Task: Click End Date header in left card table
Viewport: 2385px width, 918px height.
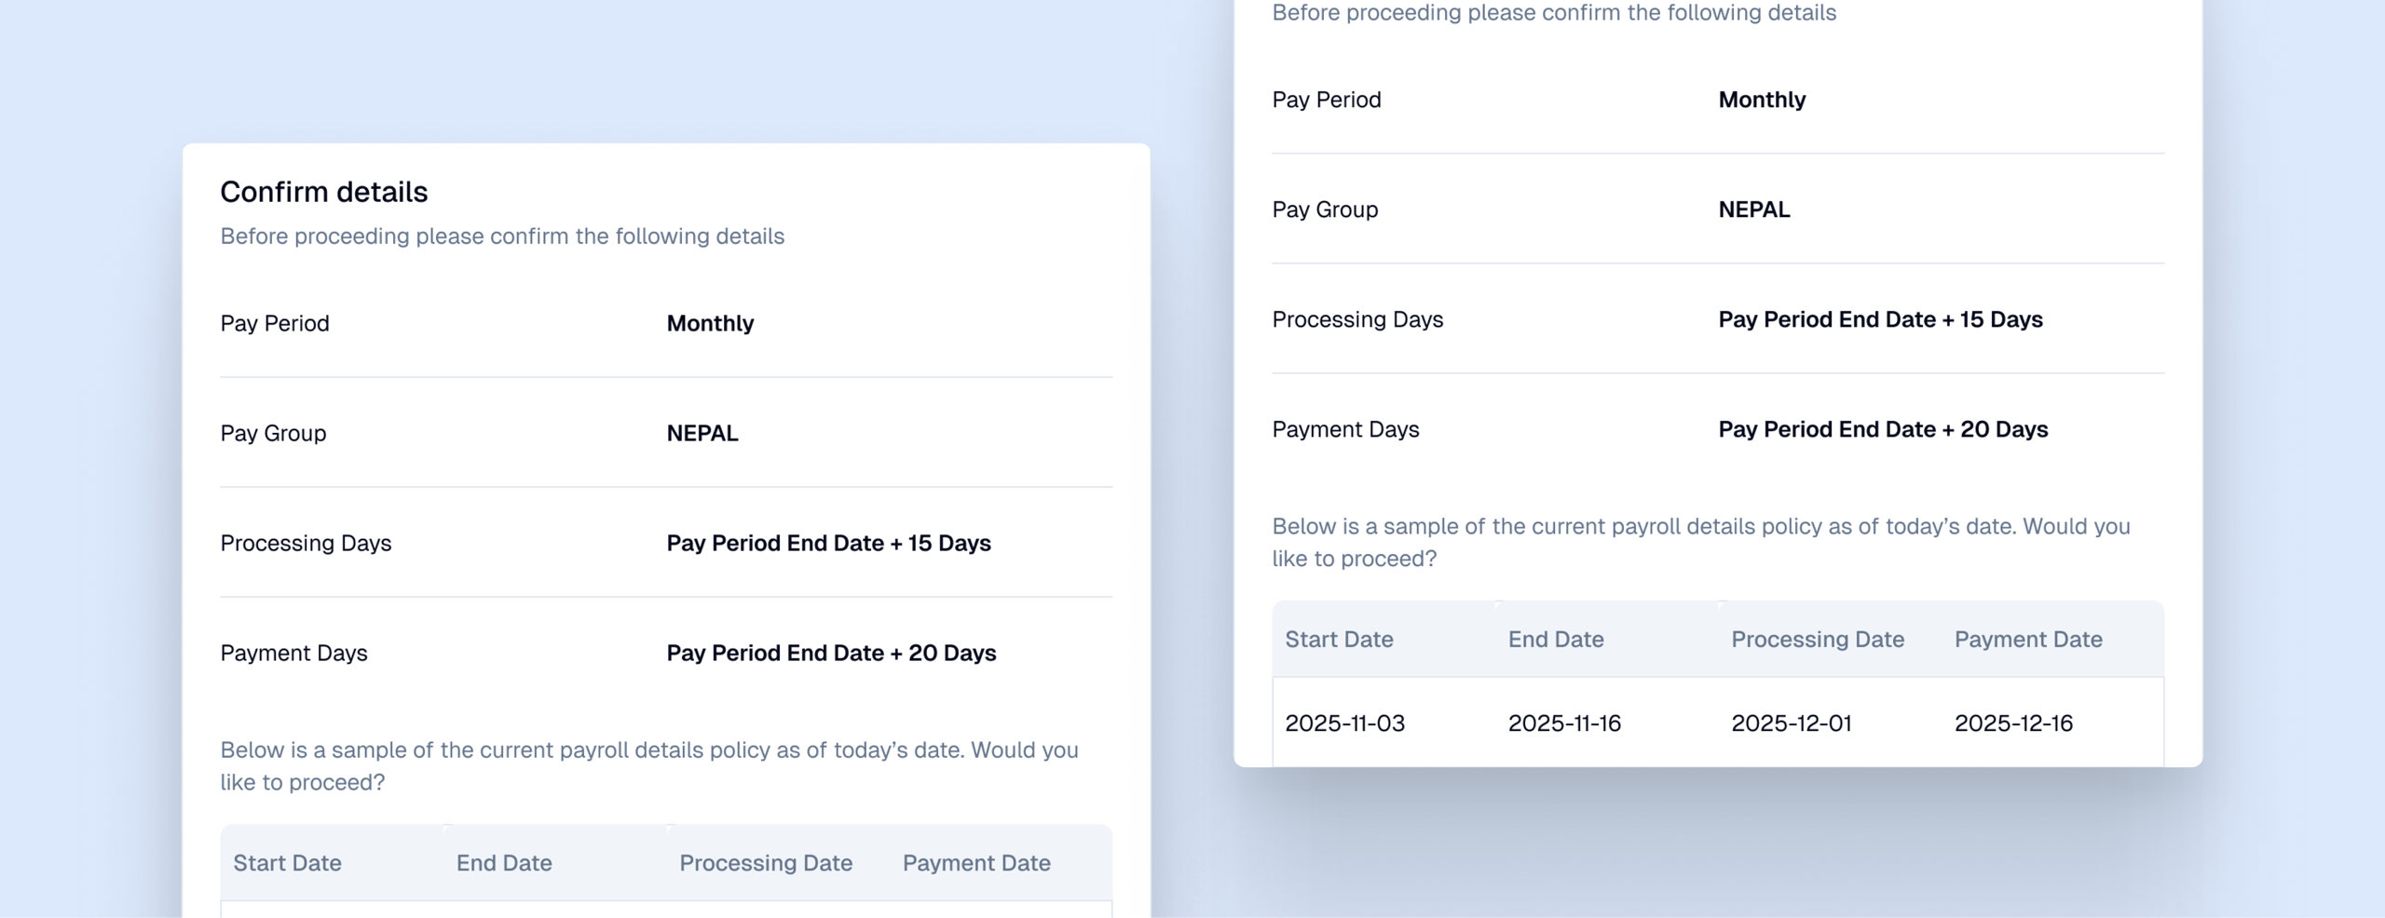Action: [x=504, y=863]
